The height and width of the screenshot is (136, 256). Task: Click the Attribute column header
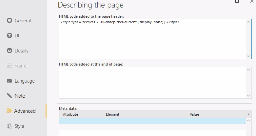[70, 114]
